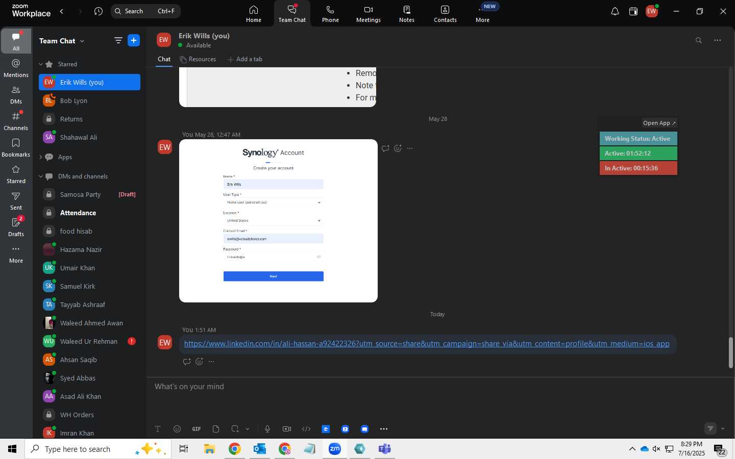Open Microsoft Teams from taskbar
This screenshot has width=735, height=459.
(385, 449)
